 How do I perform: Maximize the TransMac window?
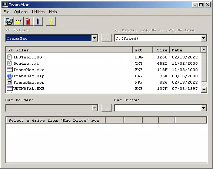pyautogui.click(x=201, y=5)
